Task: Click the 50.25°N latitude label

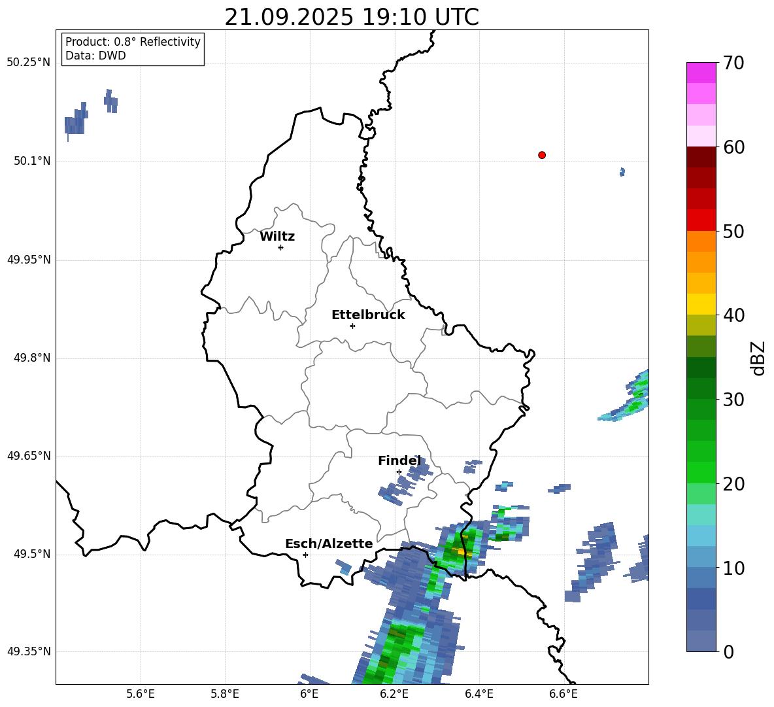Action: tap(29, 63)
